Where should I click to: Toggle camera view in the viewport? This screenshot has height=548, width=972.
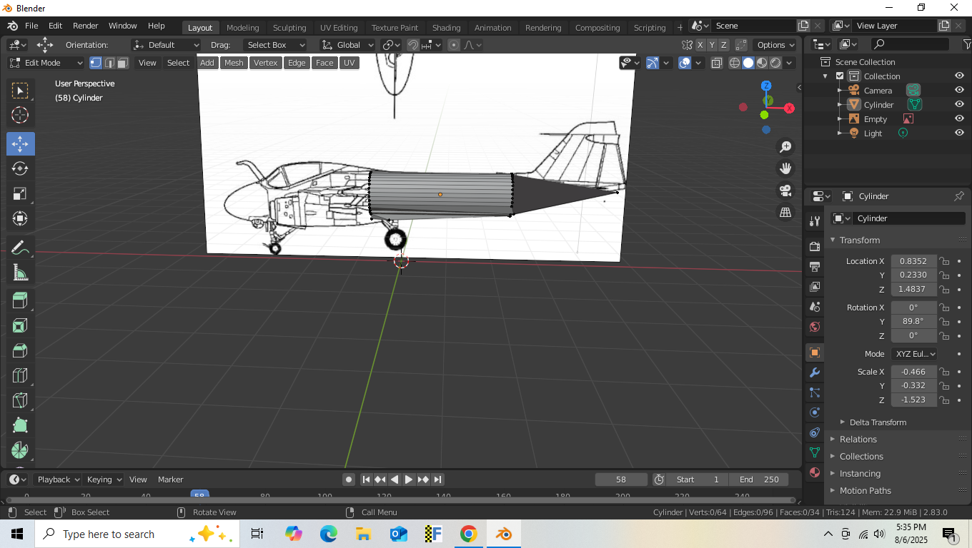785,191
